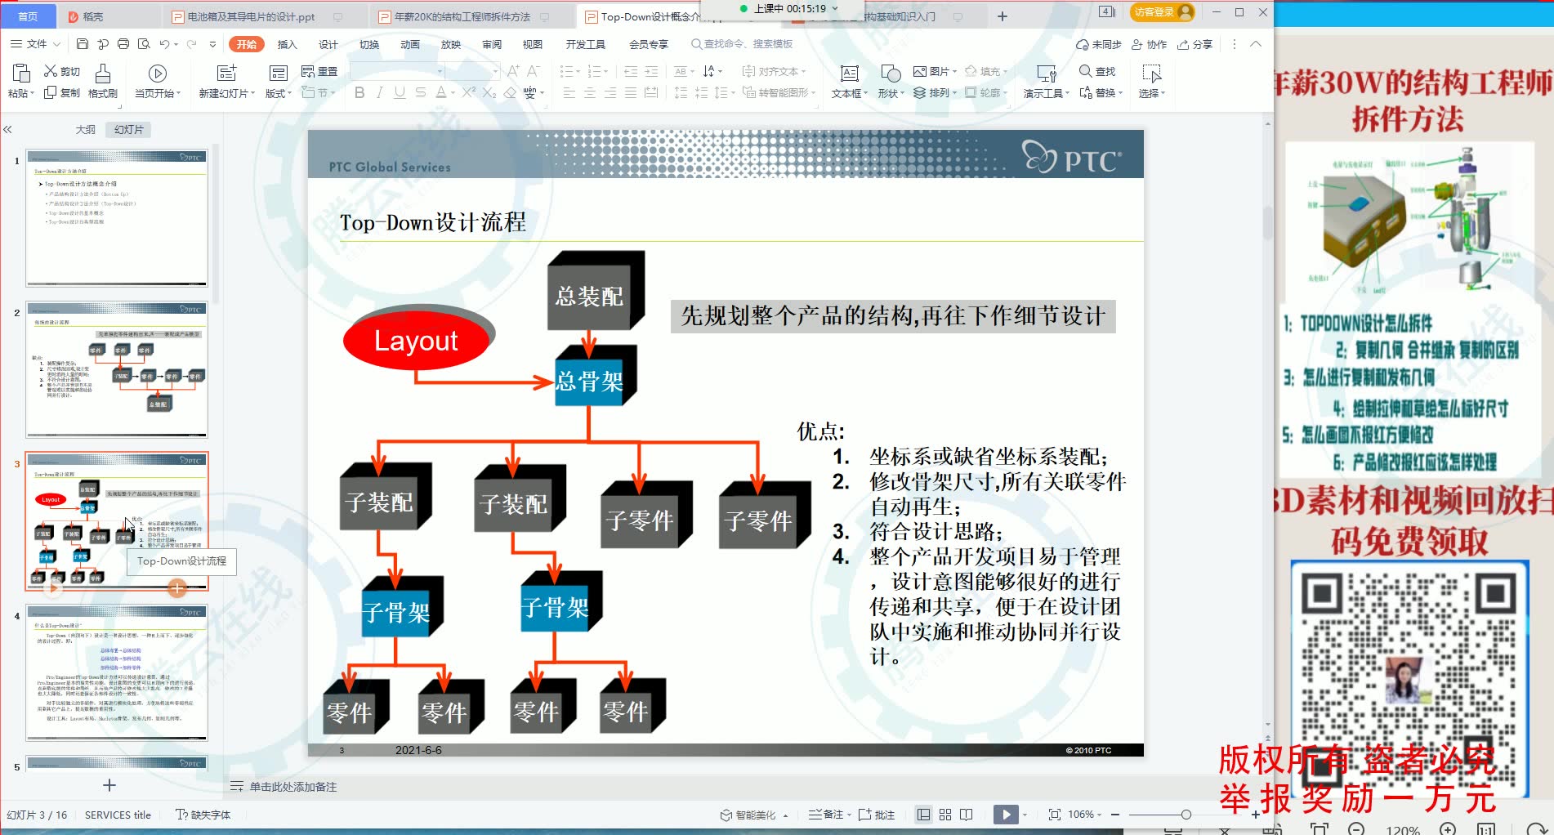The image size is (1554, 835).
Task: Start slideshow from current slide 当页开始
Action: pyautogui.click(x=158, y=82)
